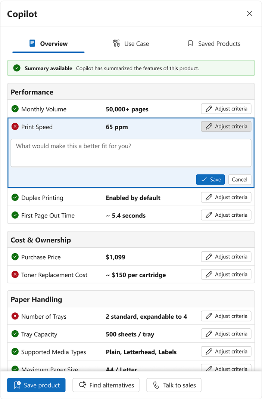
Task: Click the sparkle search icon on Find alternatives
Action: pos(82,385)
